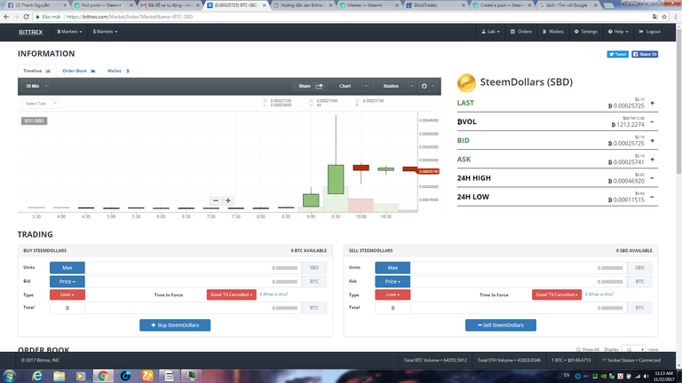Click Max in the Buy SteemDollars panel

(x=67, y=268)
